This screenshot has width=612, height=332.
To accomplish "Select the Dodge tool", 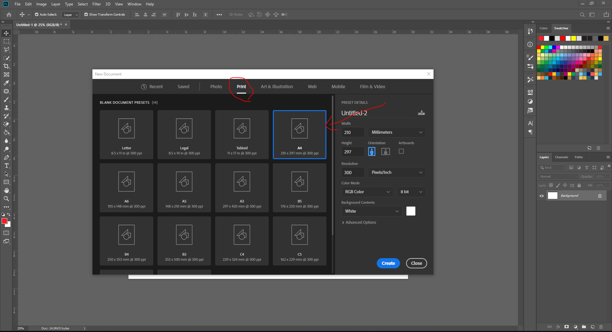I will coord(6,149).
